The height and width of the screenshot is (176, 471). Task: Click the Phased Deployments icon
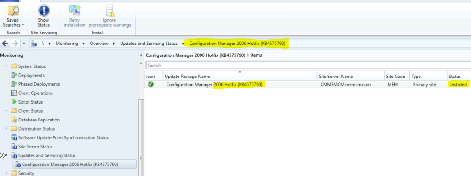(x=14, y=84)
